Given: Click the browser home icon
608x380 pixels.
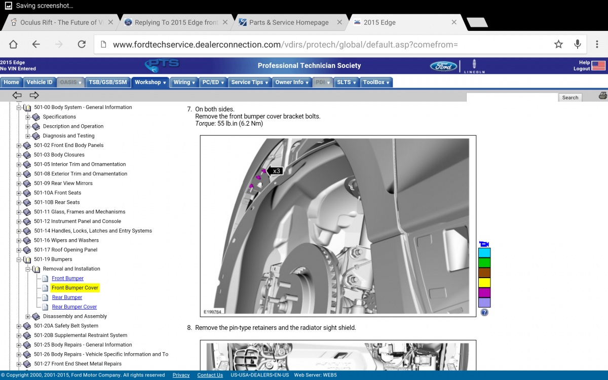Looking at the screenshot, I should 13,45.
